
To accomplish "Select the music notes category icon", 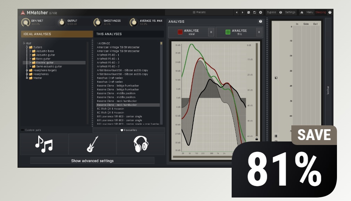I will pos(44,144).
